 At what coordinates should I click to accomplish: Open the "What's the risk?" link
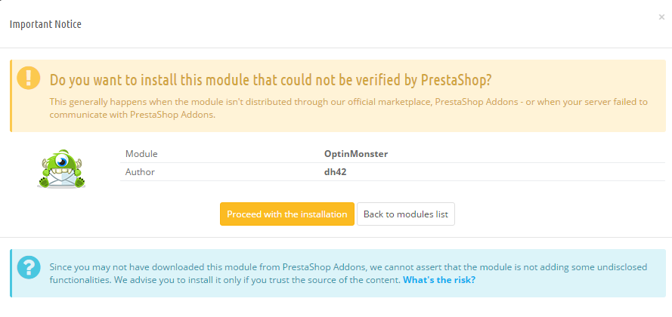coord(439,280)
